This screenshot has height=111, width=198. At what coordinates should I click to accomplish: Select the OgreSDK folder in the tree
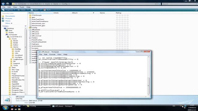(15, 84)
